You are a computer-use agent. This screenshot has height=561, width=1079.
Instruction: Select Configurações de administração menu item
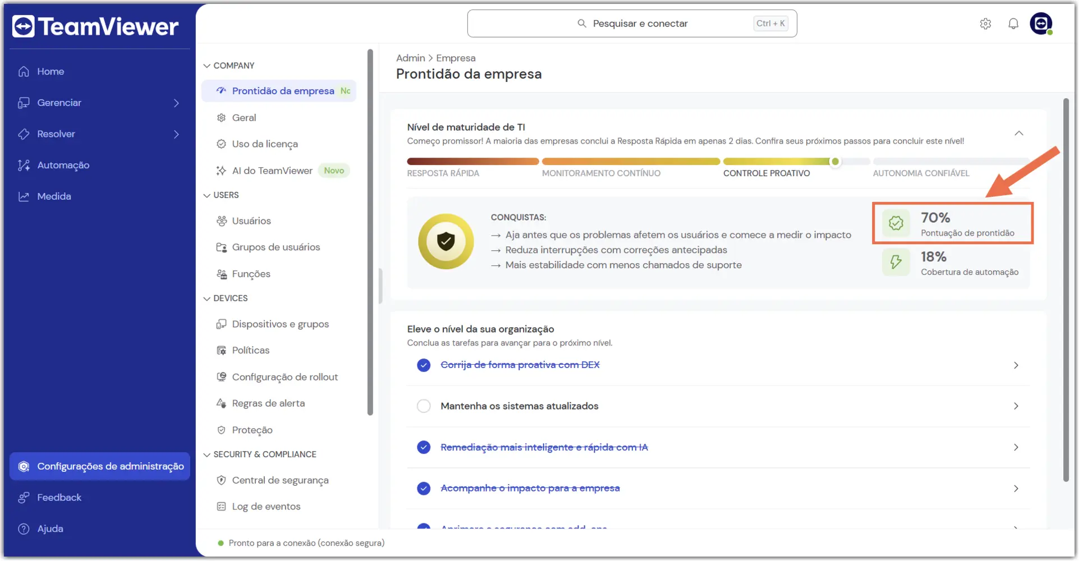coord(100,467)
